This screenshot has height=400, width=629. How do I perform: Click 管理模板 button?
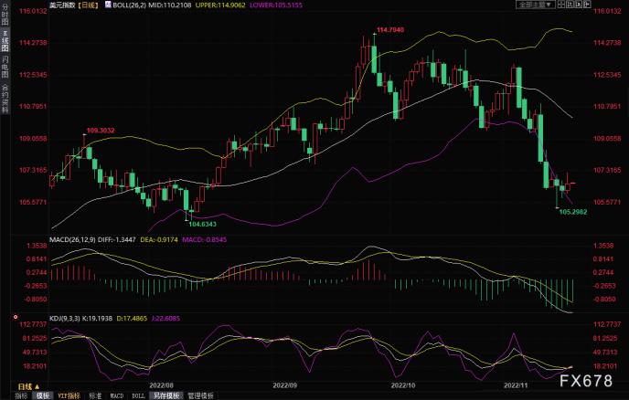[x=200, y=395]
